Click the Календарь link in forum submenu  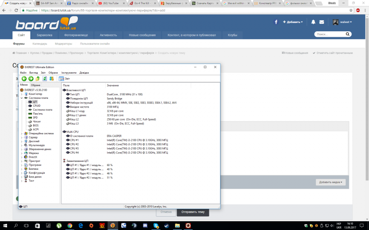tap(40, 44)
